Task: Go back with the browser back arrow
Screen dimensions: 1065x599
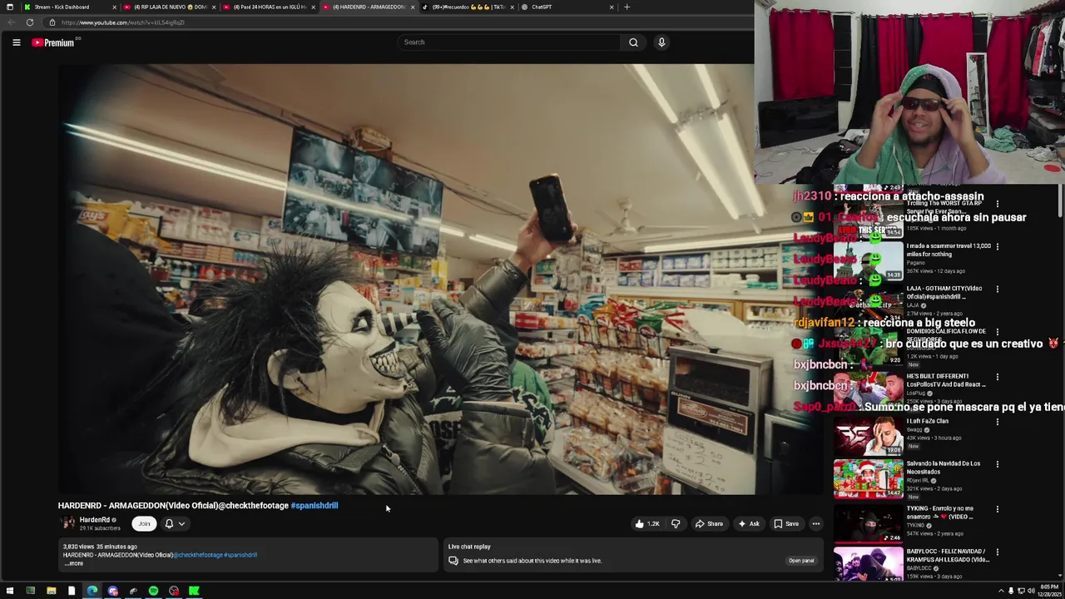Action: click(x=12, y=22)
